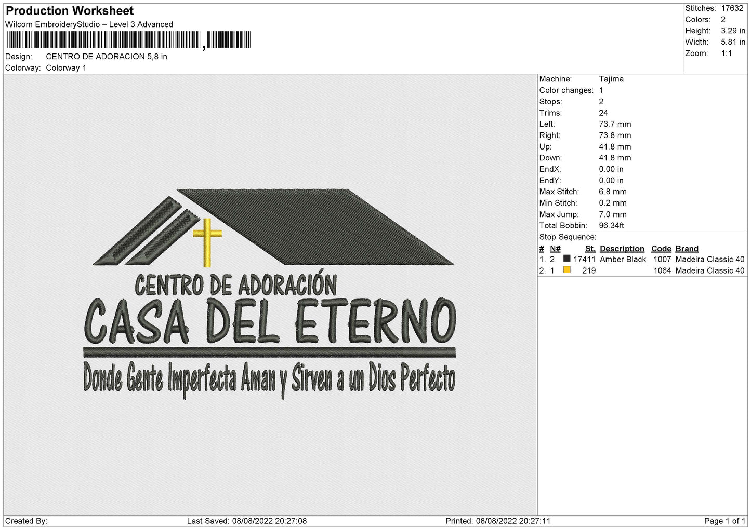Click 'Amber Black' description text
The height and width of the screenshot is (530, 751).
point(623,260)
